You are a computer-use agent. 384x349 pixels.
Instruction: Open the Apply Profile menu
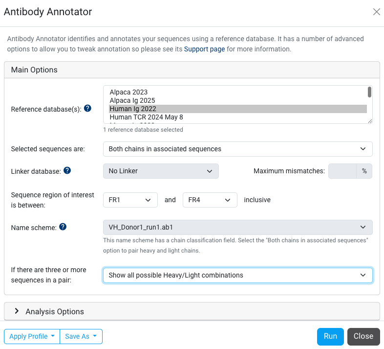32,336
